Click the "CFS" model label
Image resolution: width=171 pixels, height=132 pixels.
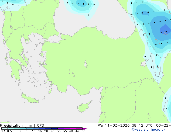(40, 126)
